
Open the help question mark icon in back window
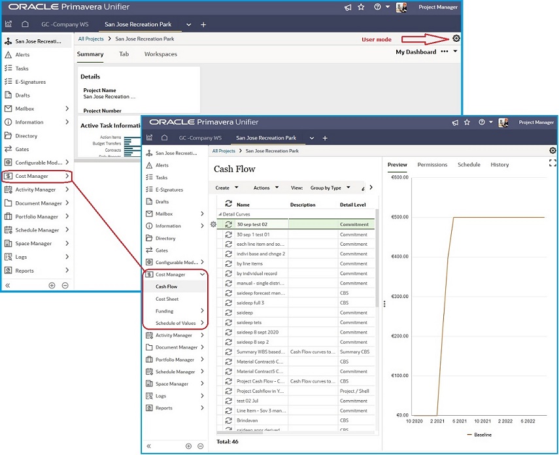coord(377,7)
